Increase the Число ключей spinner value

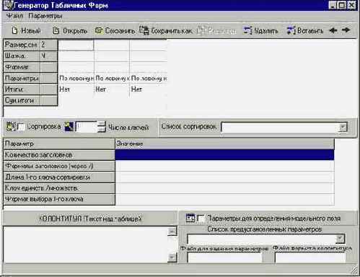click(102, 124)
